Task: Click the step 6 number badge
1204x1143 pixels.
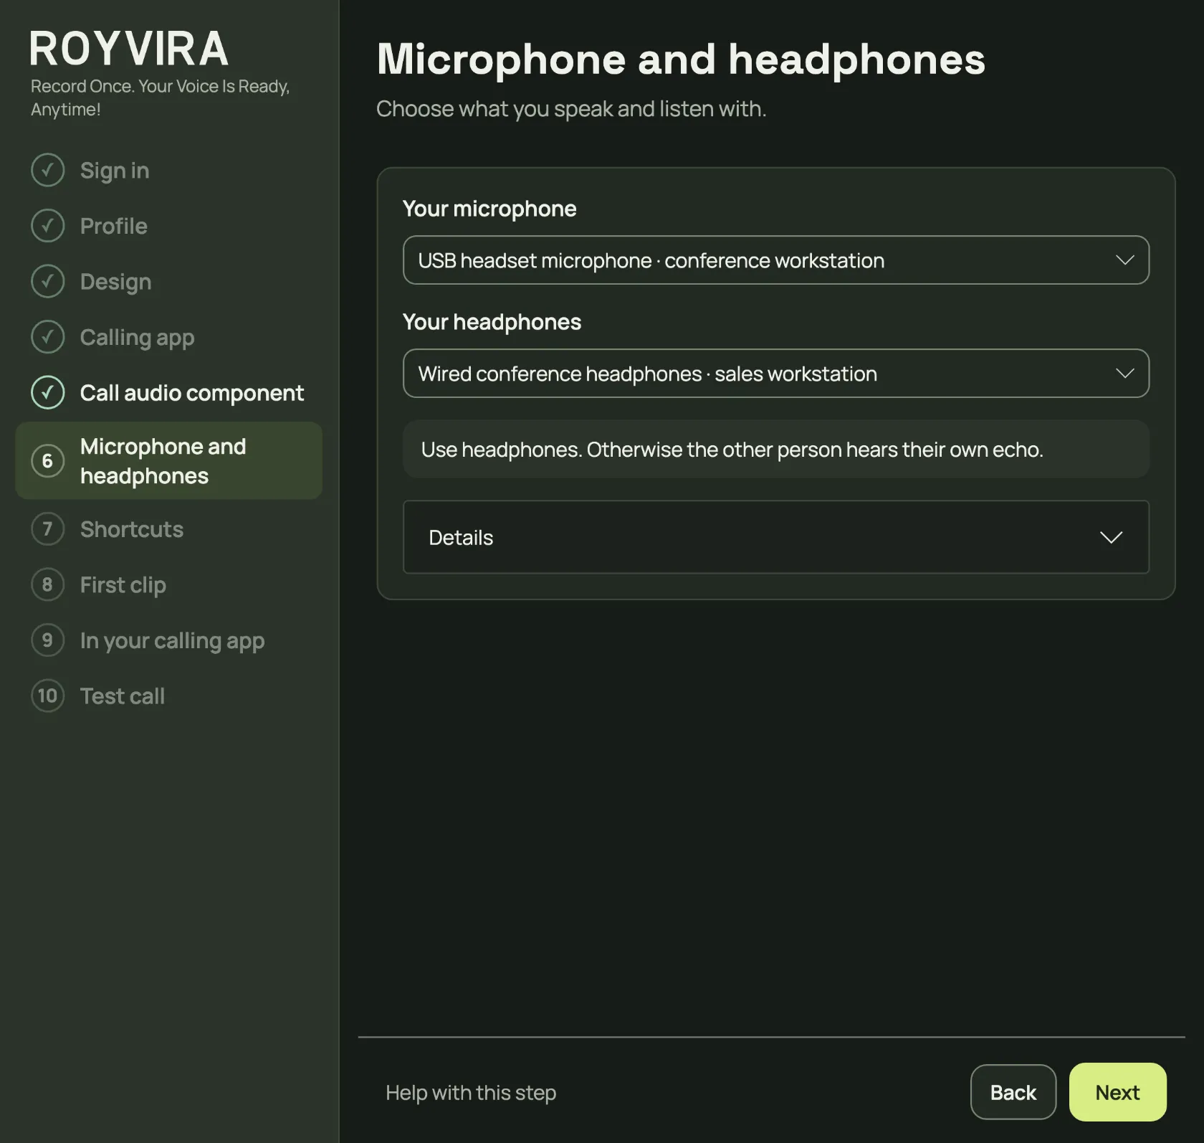Action: click(47, 460)
